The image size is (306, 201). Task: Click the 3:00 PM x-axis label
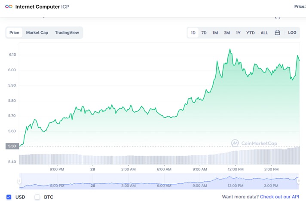(272, 169)
